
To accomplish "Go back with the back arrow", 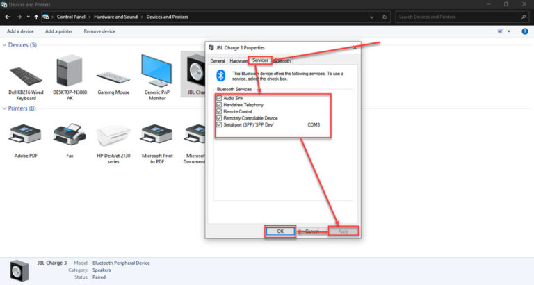I will 8,17.
